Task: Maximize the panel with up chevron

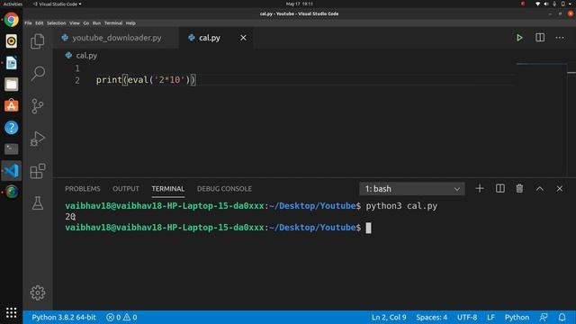Action: click(x=540, y=189)
